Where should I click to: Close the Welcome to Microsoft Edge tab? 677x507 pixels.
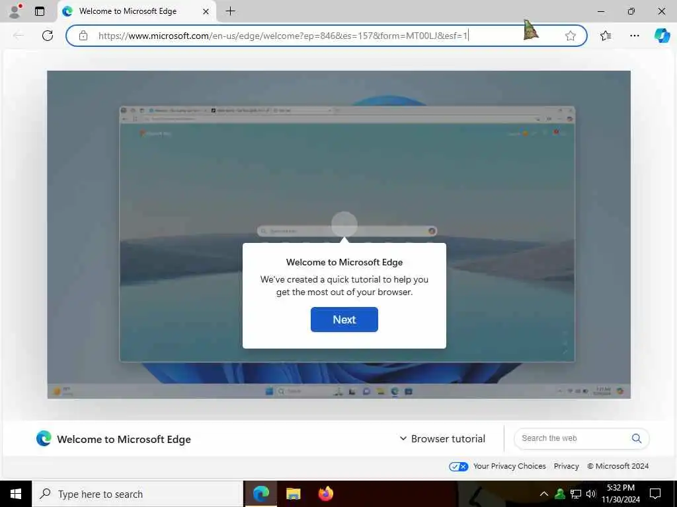point(206,12)
